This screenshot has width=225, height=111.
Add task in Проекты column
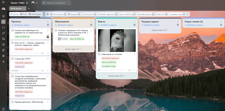click(21, 25)
